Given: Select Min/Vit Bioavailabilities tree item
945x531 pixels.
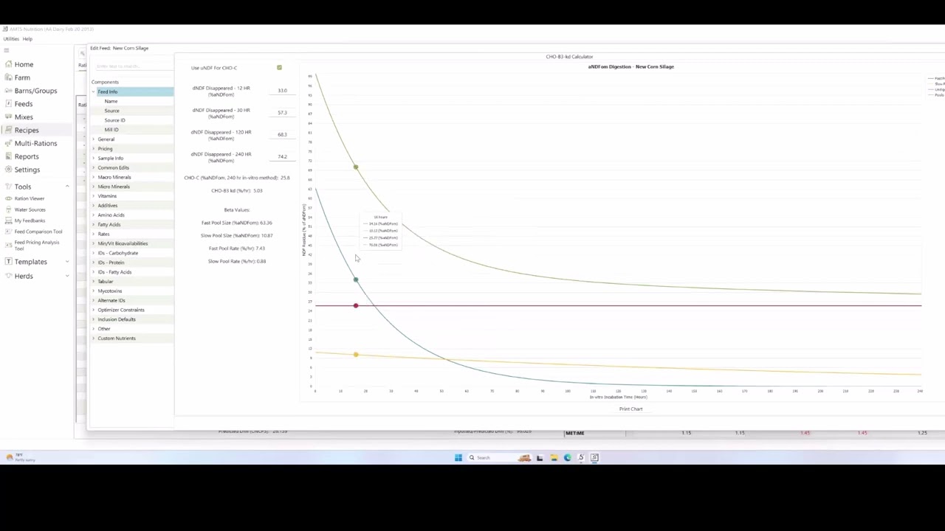Looking at the screenshot, I should click(123, 243).
